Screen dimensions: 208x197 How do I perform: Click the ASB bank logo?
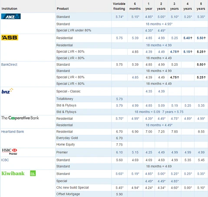[x=10, y=37]
